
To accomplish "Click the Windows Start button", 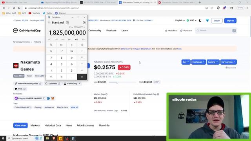I will click(3, 138).
